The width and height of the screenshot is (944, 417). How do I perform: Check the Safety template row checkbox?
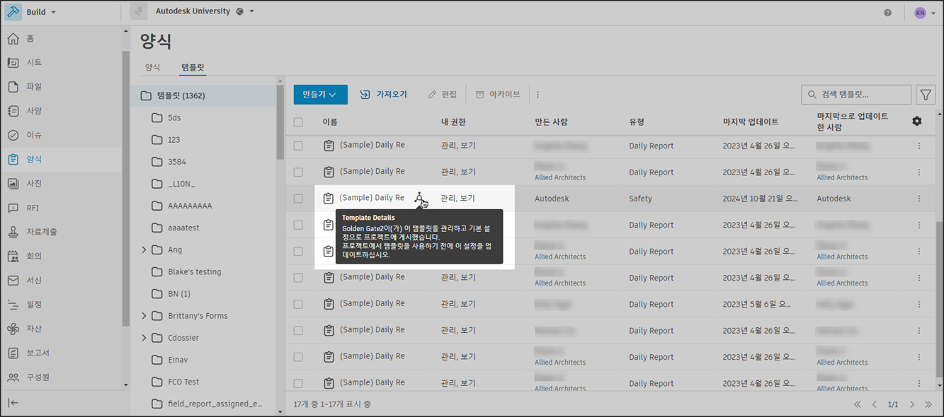click(298, 199)
